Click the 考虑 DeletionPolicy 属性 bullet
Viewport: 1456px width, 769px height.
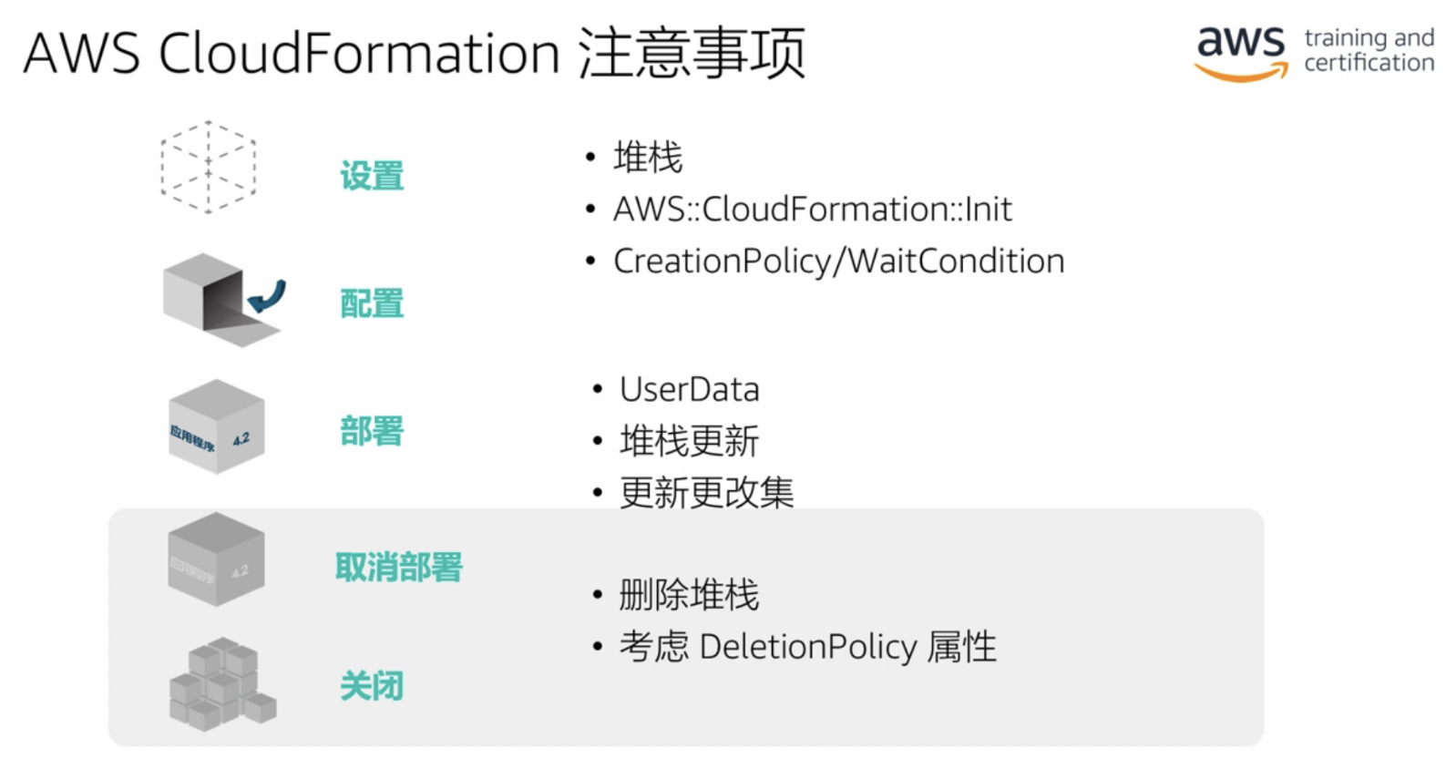coord(807,647)
